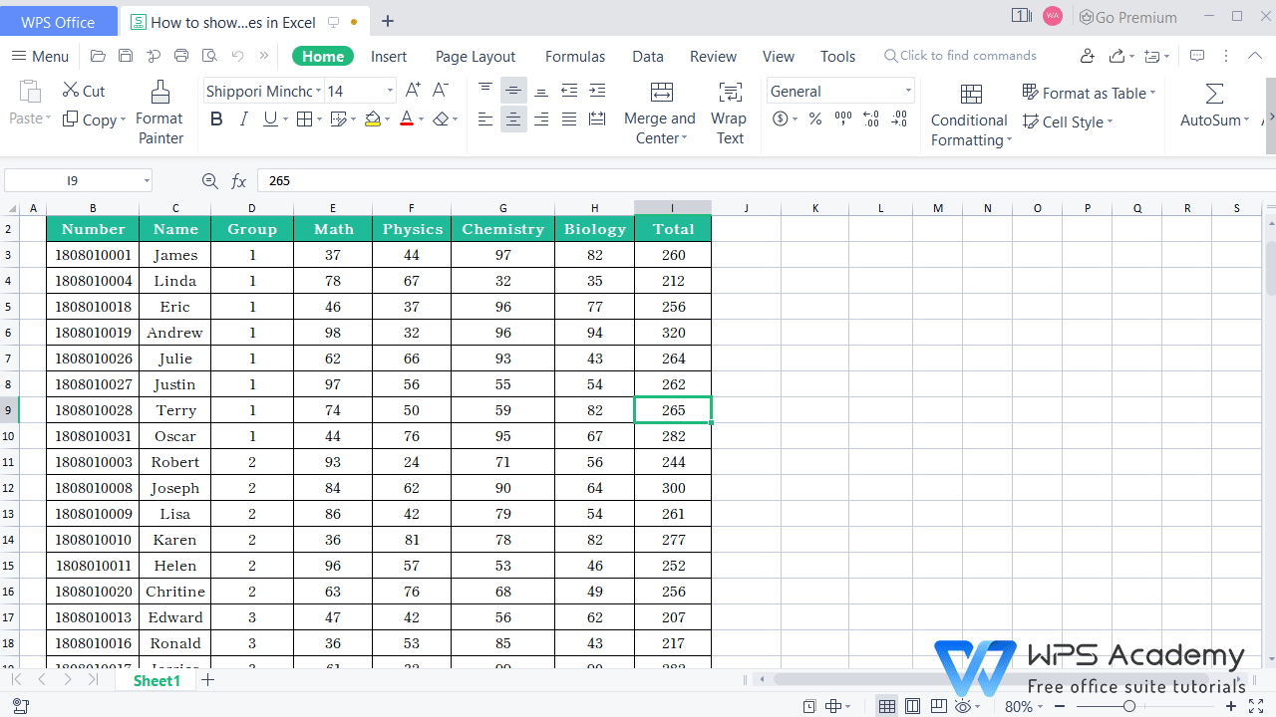Toggle center alignment for cell I9
Viewport: 1276px width, 717px height.
coord(512,119)
